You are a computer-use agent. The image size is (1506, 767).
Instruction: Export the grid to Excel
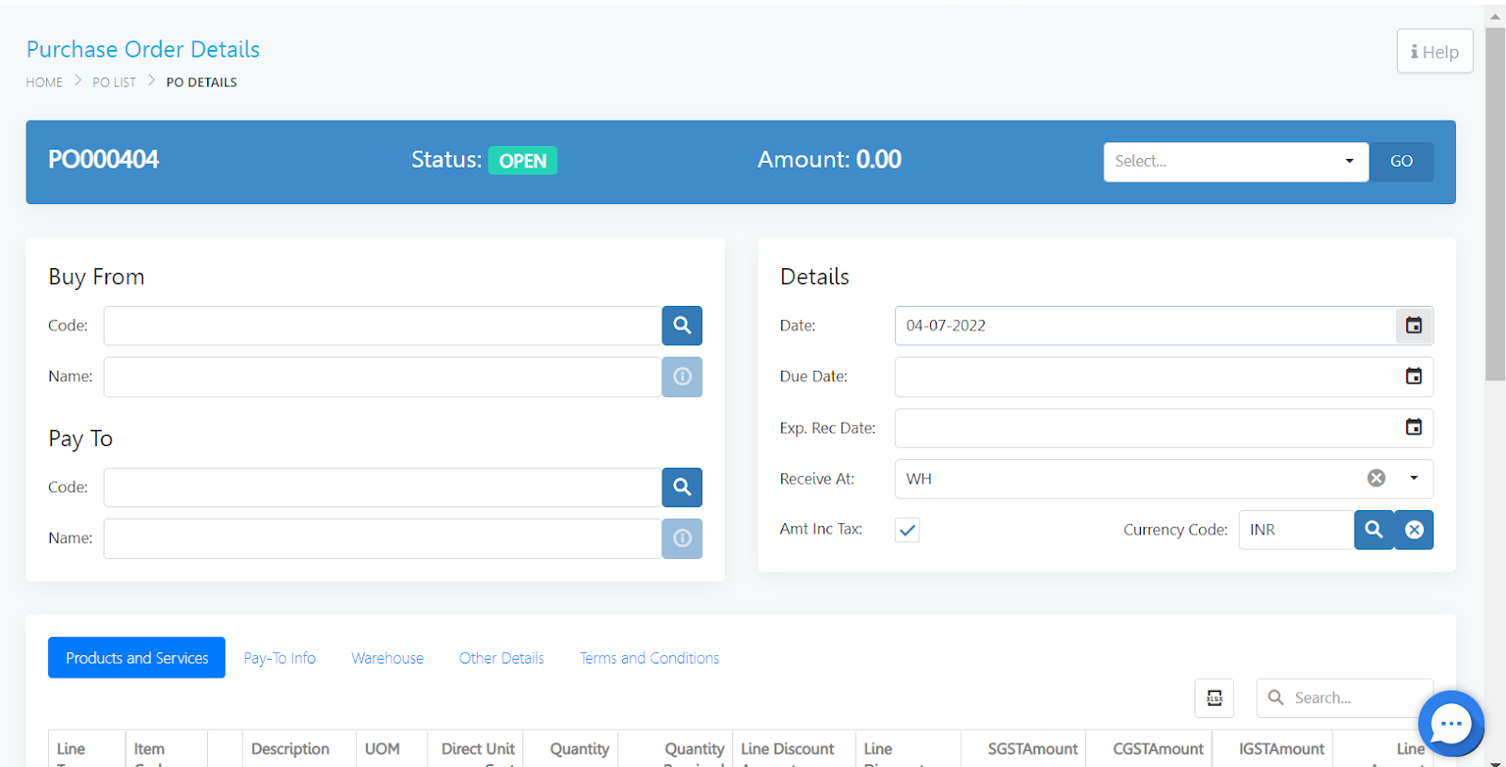click(1214, 698)
